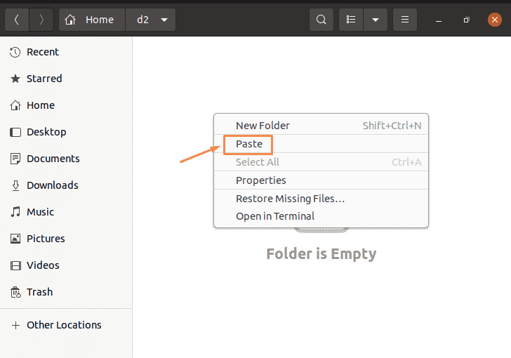The height and width of the screenshot is (358, 511).
Task: Go forward with the forward arrow
Action: (x=41, y=20)
